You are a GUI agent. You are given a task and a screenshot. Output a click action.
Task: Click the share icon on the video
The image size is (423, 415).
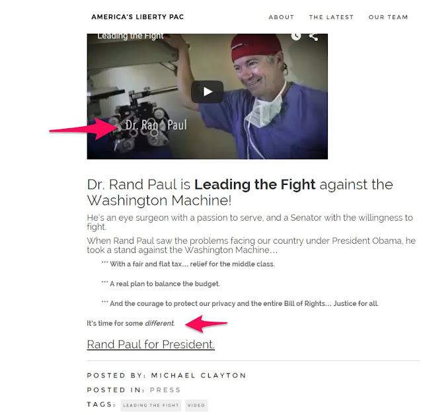(313, 37)
